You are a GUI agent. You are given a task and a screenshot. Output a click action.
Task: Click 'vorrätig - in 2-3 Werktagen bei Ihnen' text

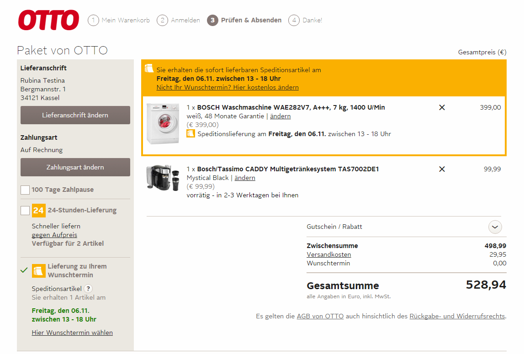click(242, 195)
